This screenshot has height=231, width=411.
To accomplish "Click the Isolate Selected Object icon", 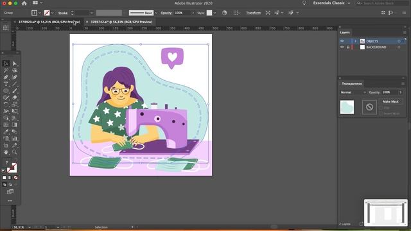I will 268,13.
